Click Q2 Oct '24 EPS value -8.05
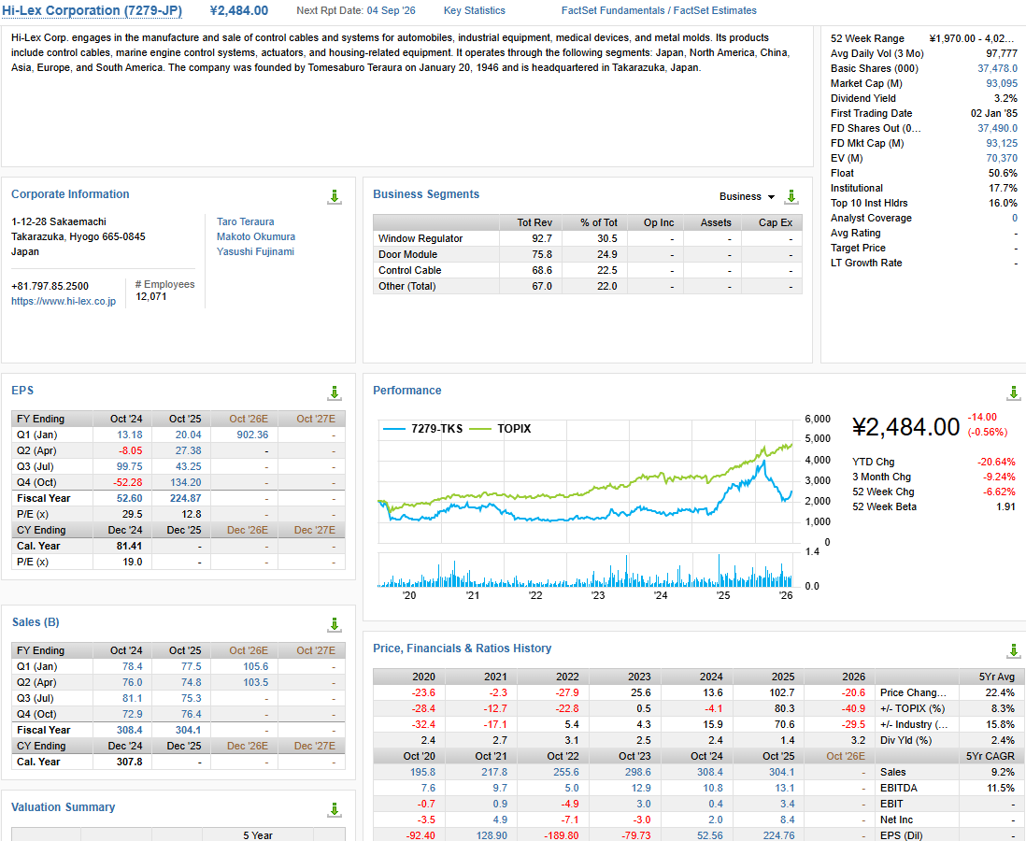The image size is (1026, 841). click(x=130, y=451)
